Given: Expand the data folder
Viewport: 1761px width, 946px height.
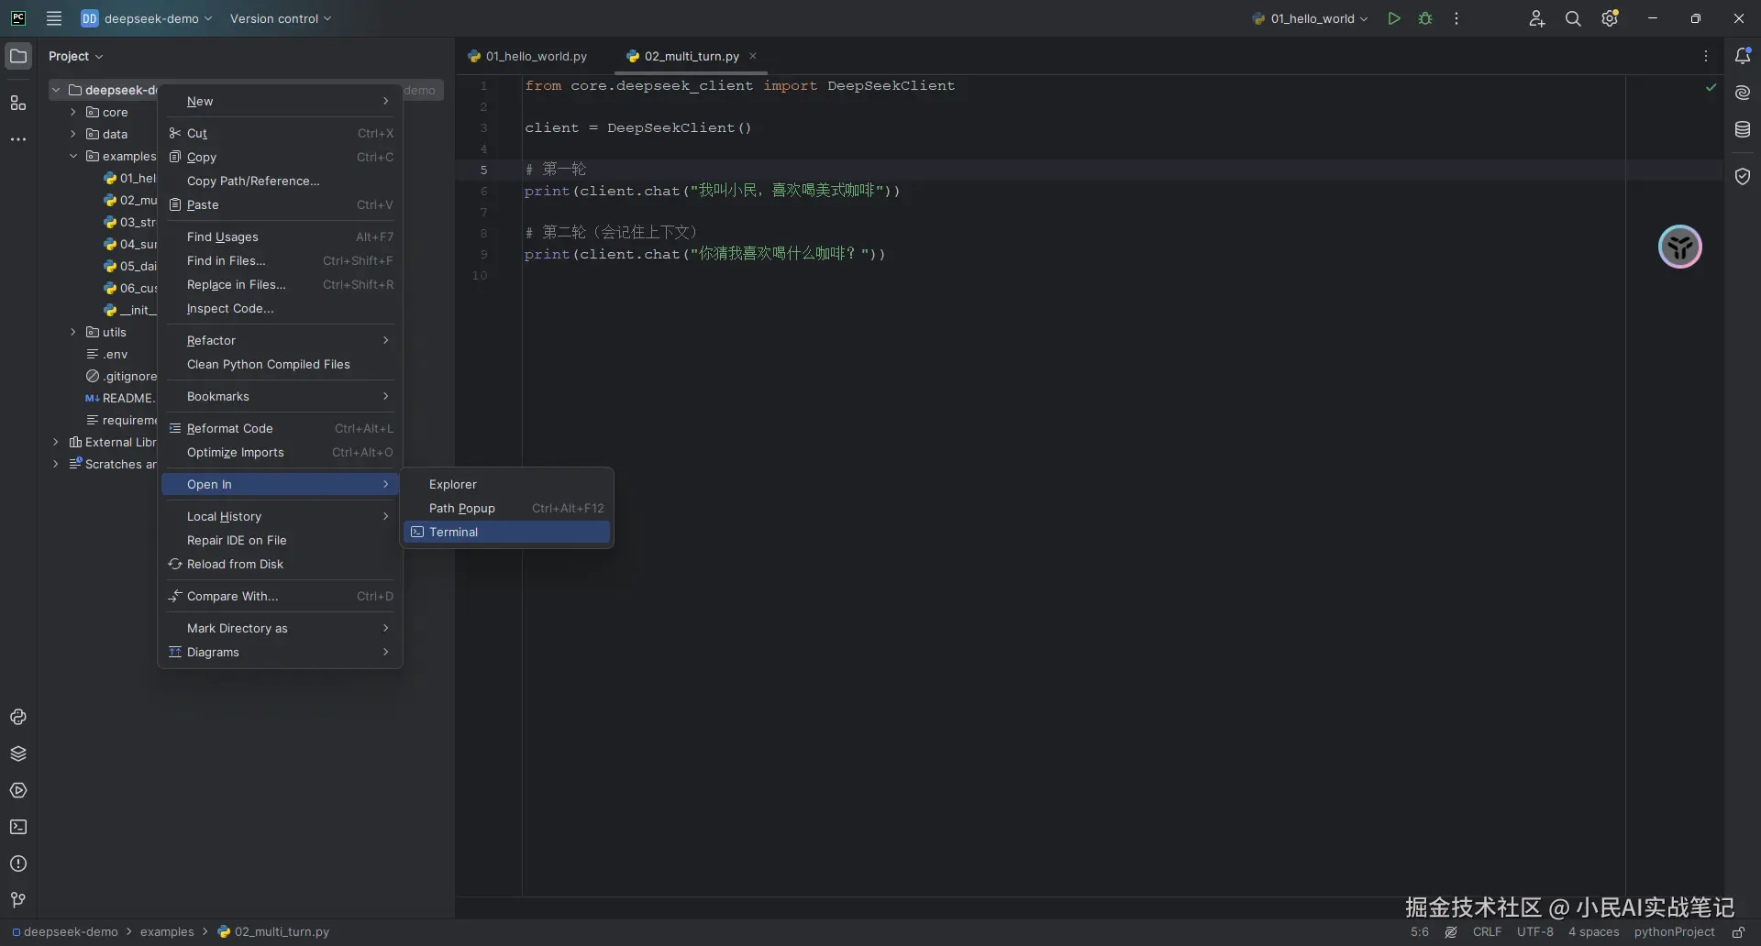Looking at the screenshot, I should point(73,134).
